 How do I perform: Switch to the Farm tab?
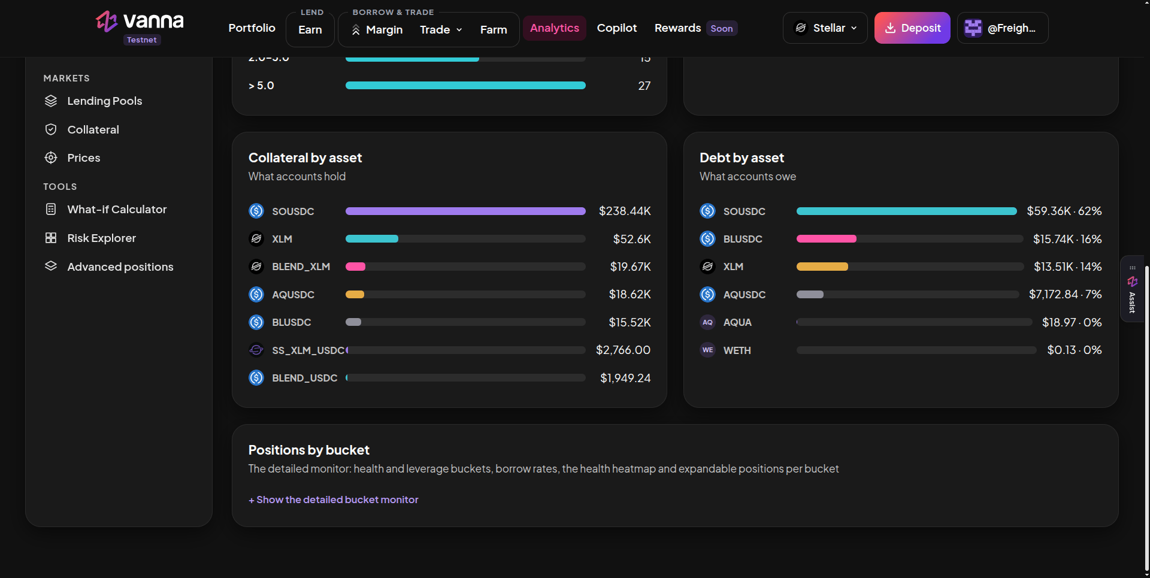(x=494, y=30)
